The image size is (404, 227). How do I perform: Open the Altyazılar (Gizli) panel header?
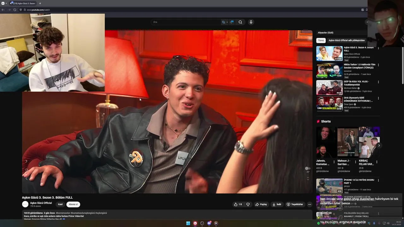[x=325, y=33]
